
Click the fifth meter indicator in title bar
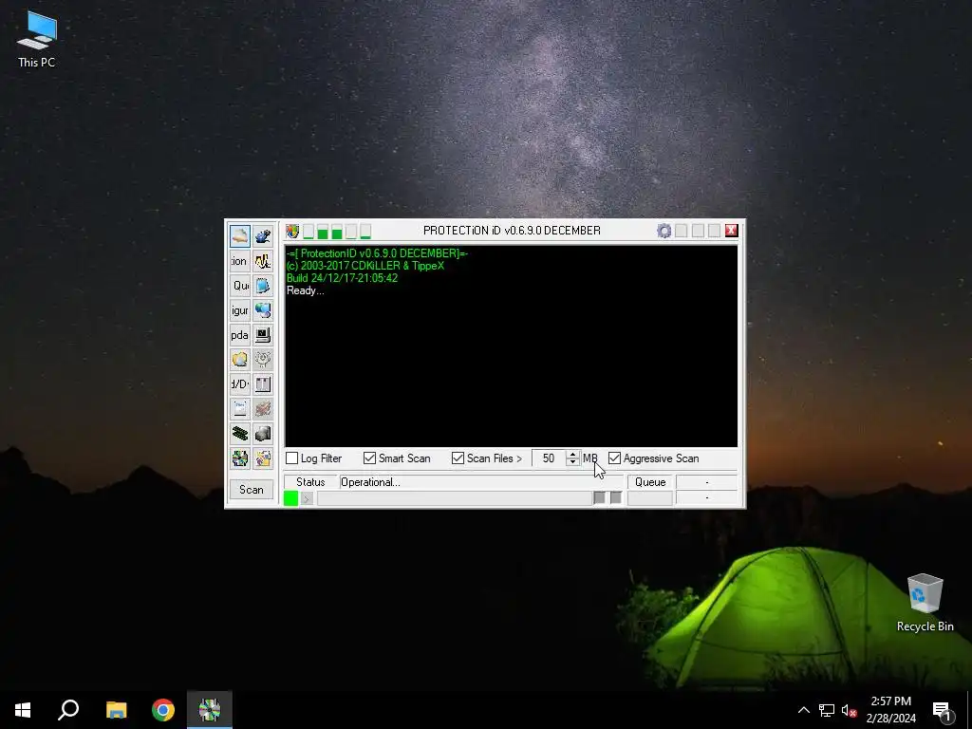pos(365,232)
